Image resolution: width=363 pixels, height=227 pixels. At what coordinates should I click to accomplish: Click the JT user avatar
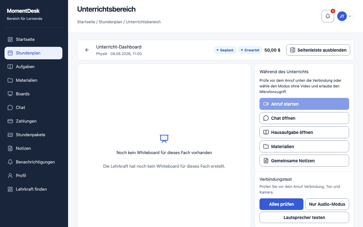(342, 16)
